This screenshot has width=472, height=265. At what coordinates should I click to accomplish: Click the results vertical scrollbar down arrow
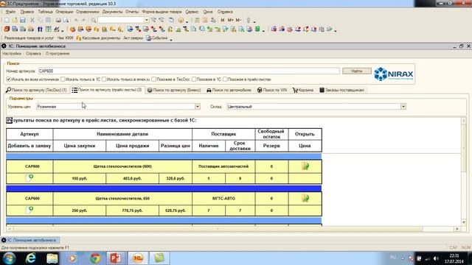pyautogui.click(x=464, y=222)
